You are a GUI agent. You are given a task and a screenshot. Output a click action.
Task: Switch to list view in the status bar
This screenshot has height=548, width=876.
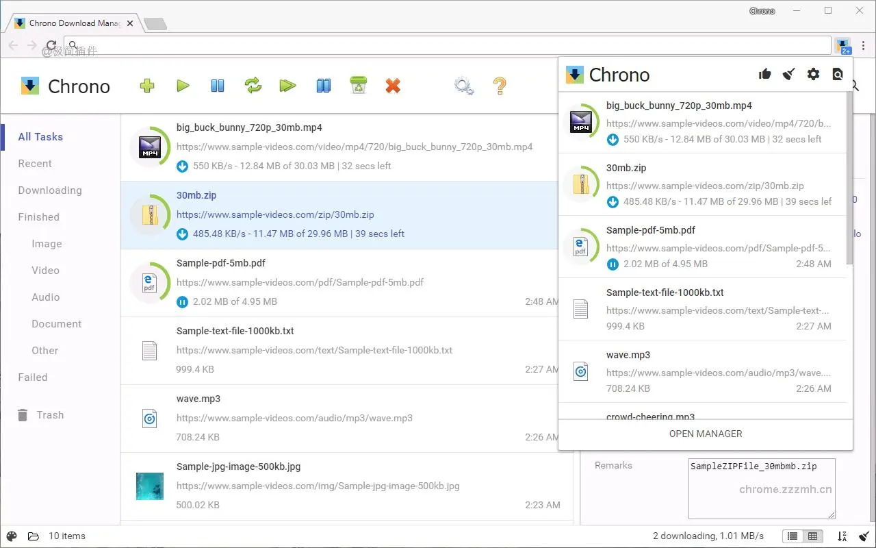tap(793, 536)
